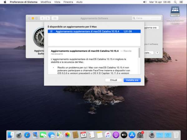Open System Preferences icon with badge in Dock
The height and width of the screenshot is (140, 187).
click(x=140, y=135)
